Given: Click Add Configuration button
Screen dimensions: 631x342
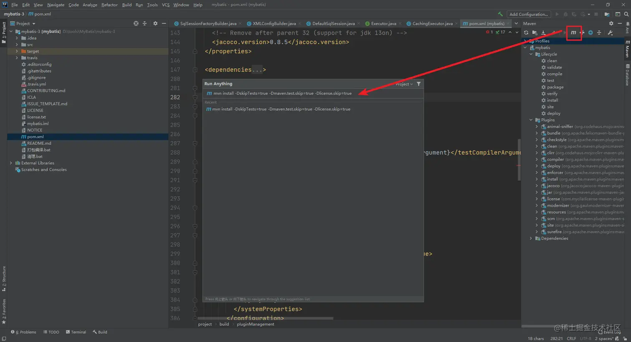Looking at the screenshot, I should [x=529, y=14].
